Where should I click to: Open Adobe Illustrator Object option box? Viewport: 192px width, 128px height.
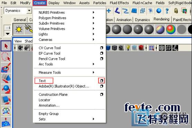pos(101,86)
